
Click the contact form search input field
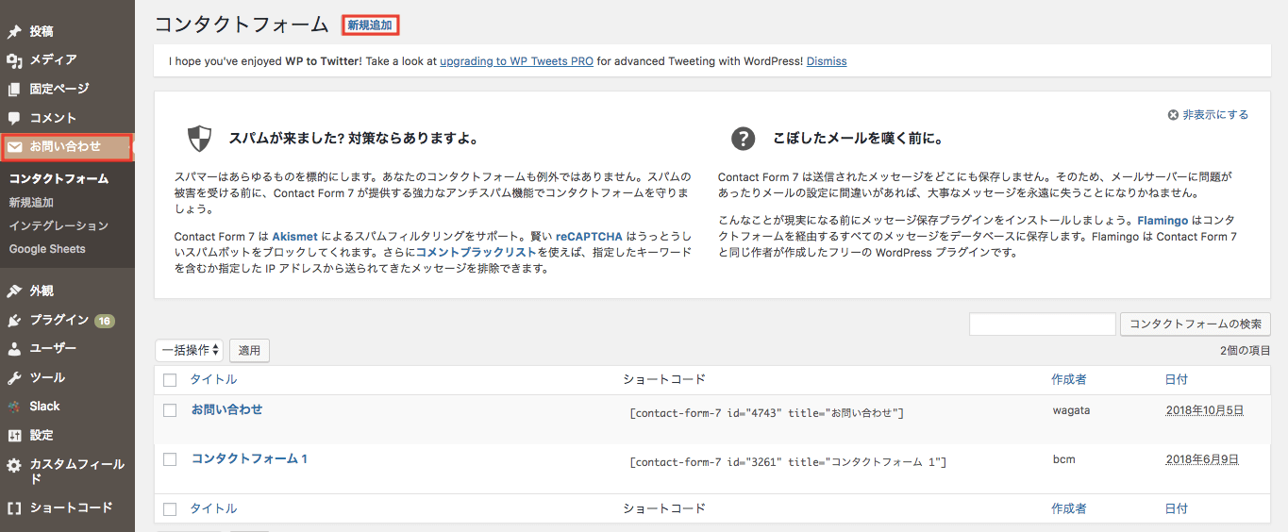pos(1042,324)
